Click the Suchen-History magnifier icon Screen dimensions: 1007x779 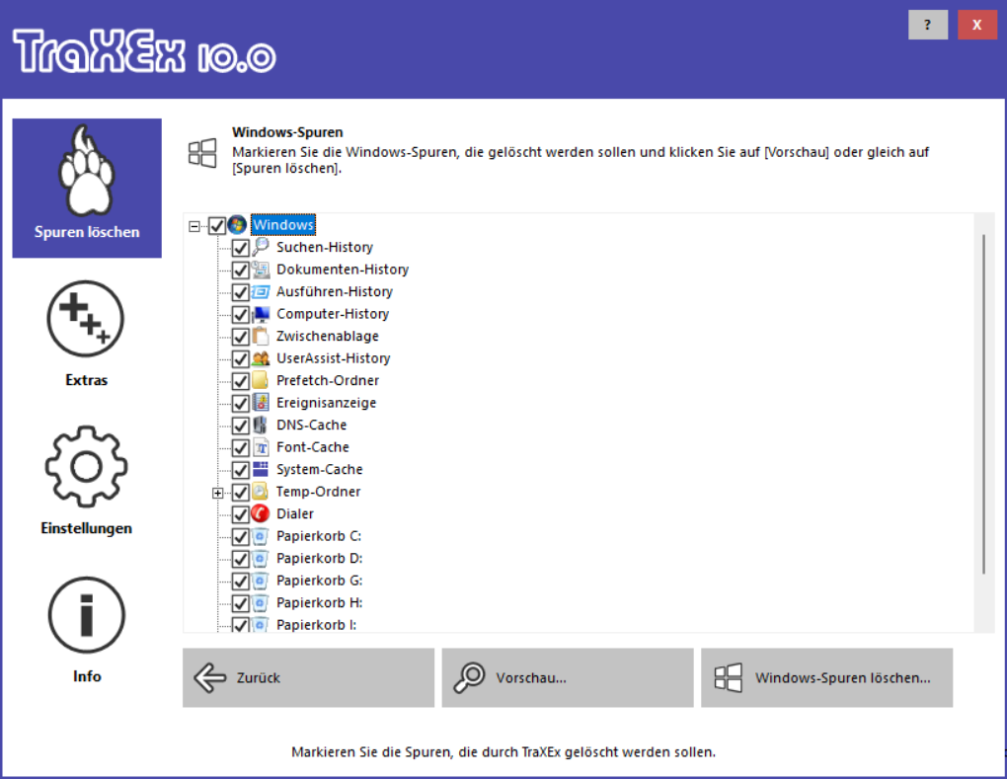260,247
